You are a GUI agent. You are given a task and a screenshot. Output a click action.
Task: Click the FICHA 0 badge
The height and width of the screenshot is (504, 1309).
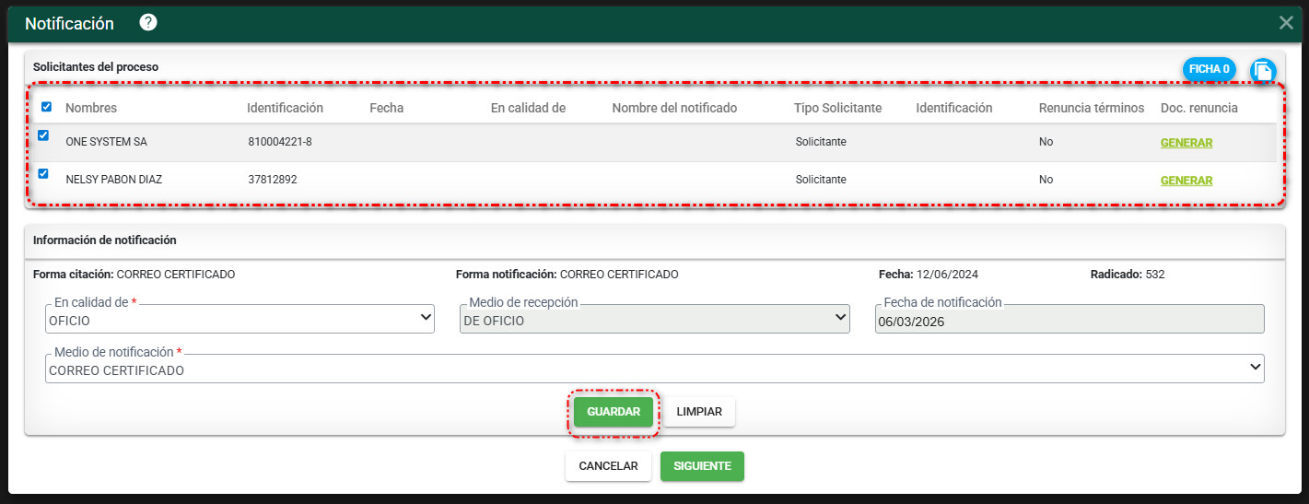(1209, 69)
